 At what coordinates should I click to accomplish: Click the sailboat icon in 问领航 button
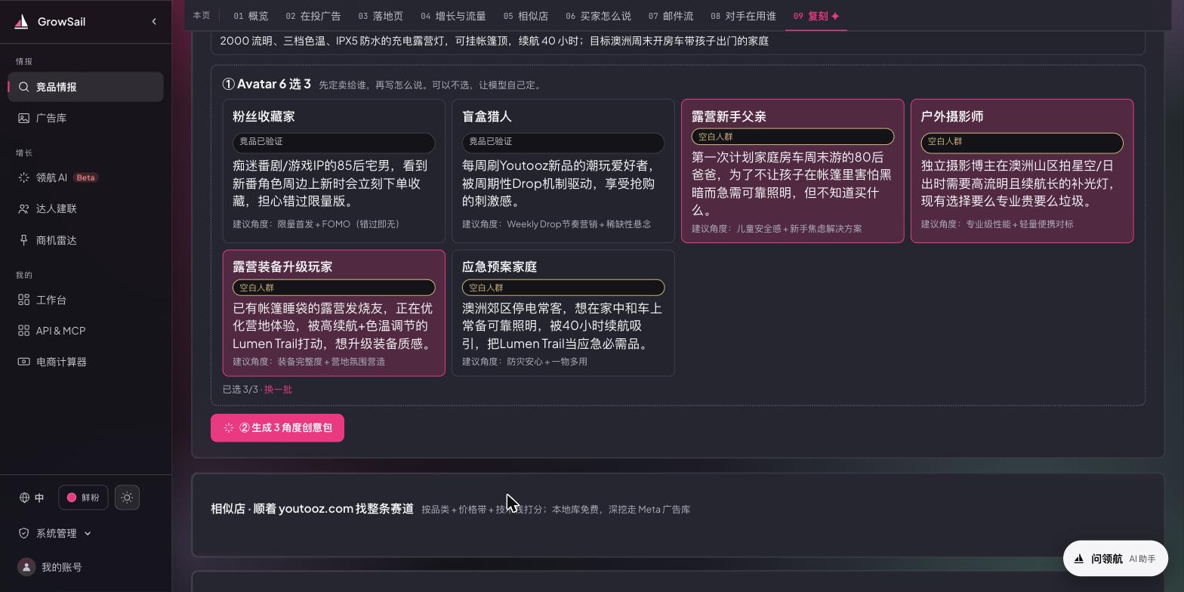[1079, 559]
